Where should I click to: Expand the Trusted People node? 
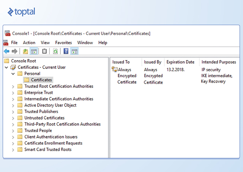tap(13, 131)
